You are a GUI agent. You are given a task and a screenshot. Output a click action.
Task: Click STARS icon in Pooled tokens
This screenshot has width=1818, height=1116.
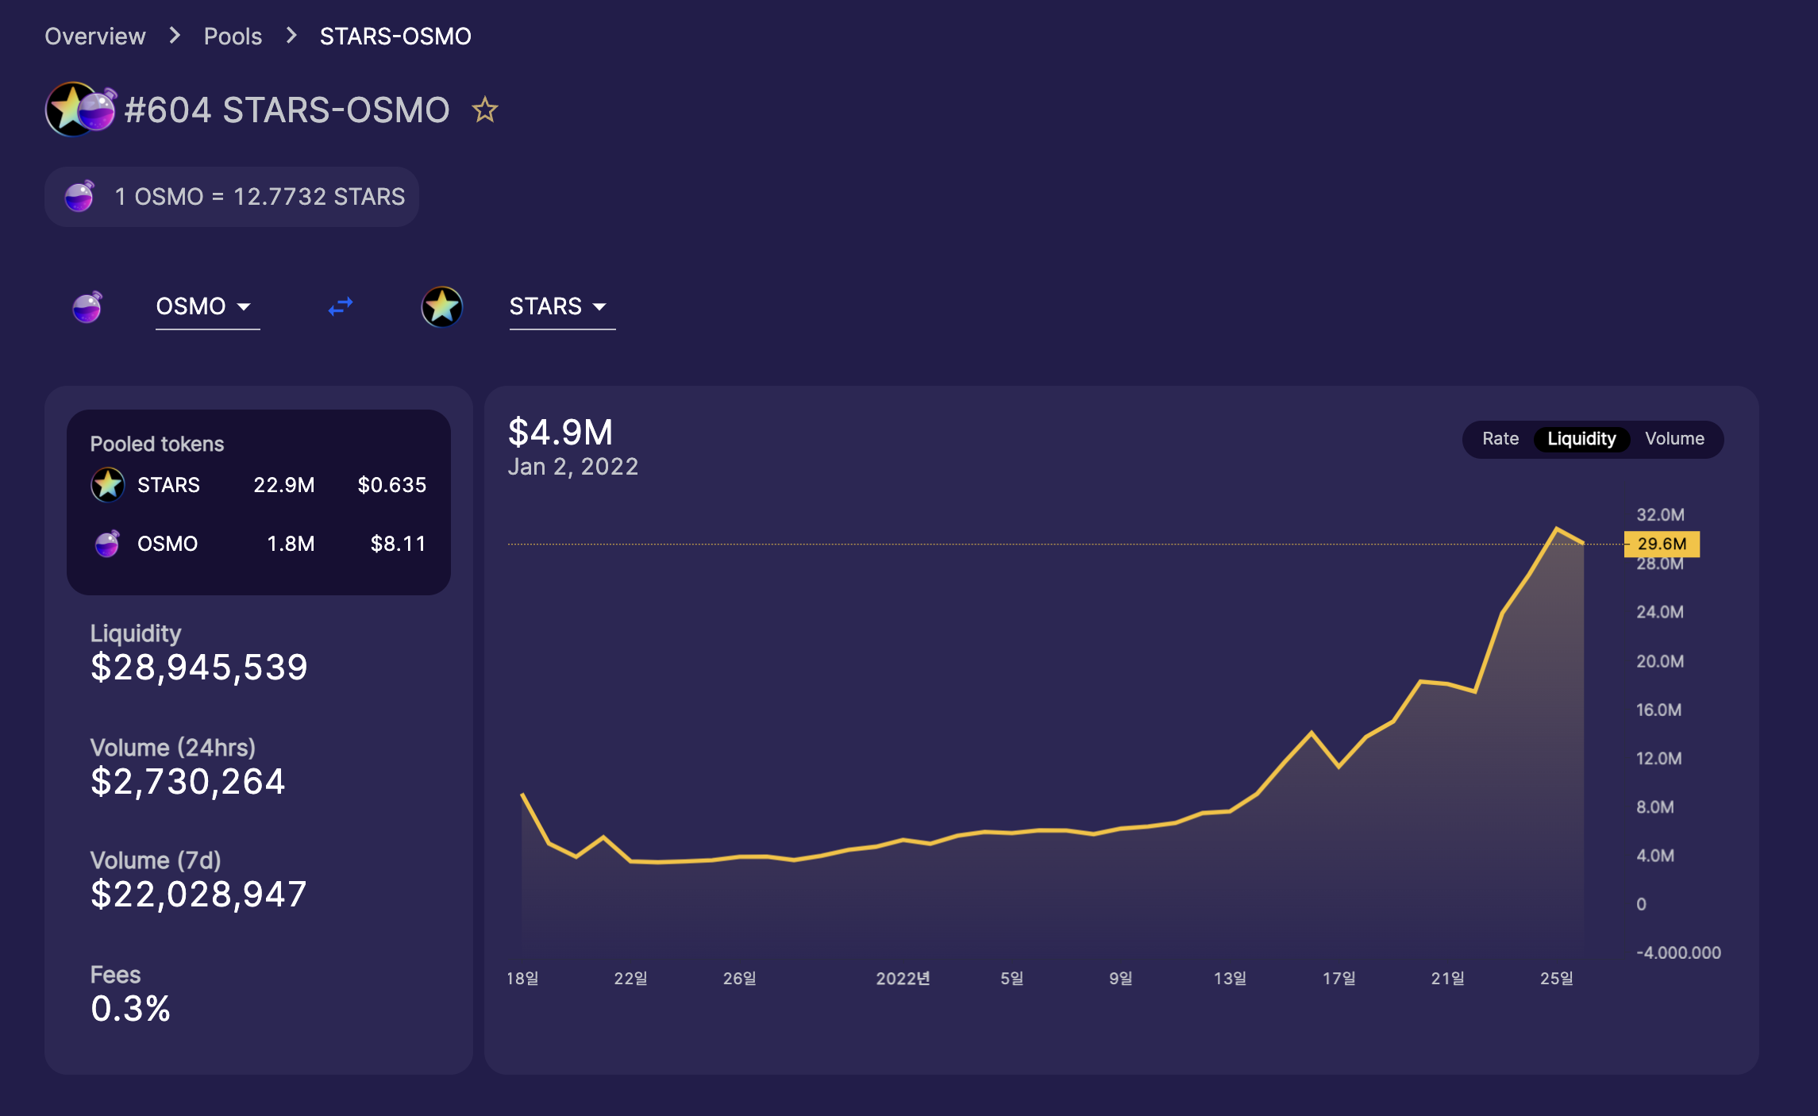pyautogui.click(x=107, y=484)
